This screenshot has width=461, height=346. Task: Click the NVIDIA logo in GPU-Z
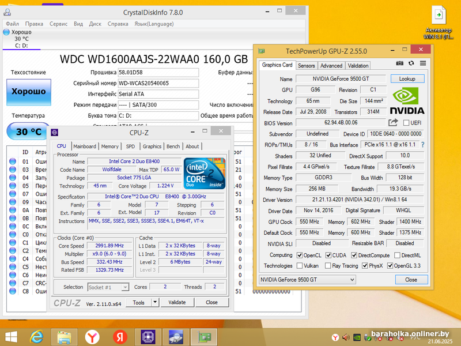pyautogui.click(x=407, y=101)
